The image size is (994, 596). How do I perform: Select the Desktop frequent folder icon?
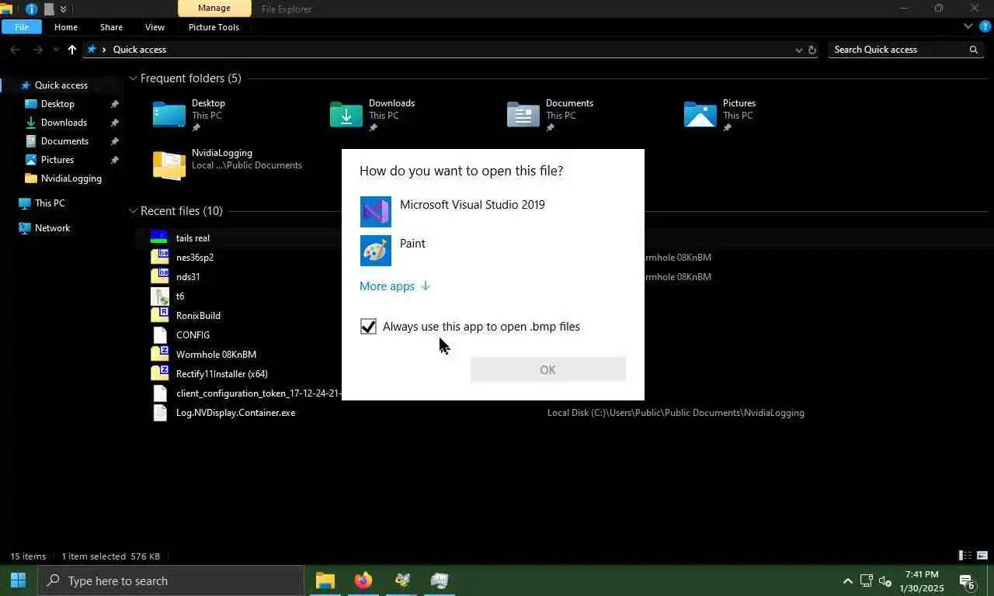coord(169,114)
